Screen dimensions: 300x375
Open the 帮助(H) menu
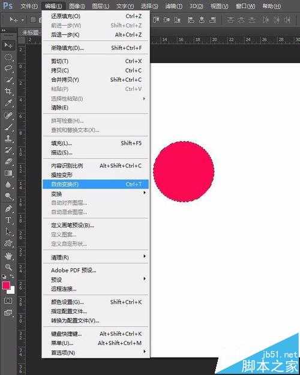[272, 6]
